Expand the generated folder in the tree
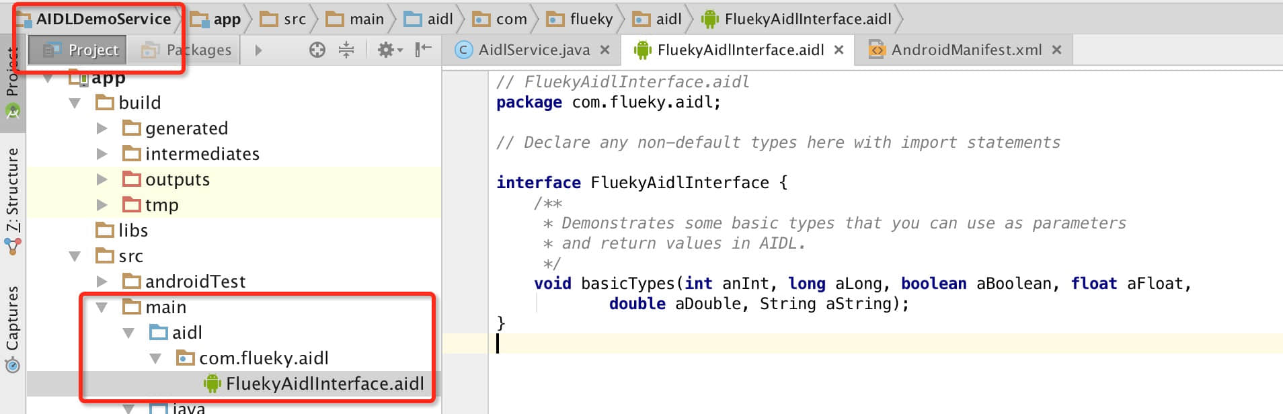 point(102,128)
